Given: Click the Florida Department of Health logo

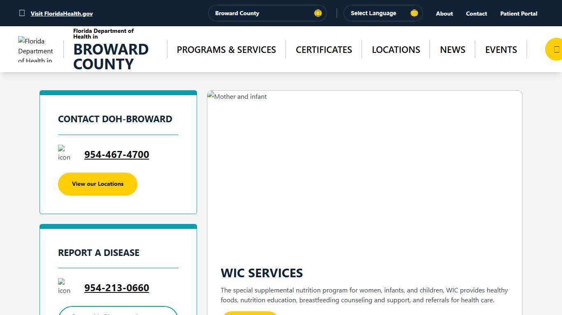Looking at the screenshot, I should click(35, 49).
